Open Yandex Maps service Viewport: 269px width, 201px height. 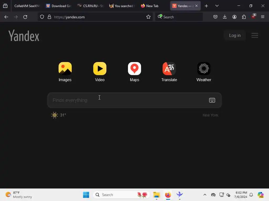[x=134, y=72]
